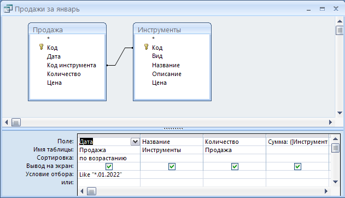Screen dimensions: 345x198
Task: Click the Количество field cell in grid
Action: point(235,142)
